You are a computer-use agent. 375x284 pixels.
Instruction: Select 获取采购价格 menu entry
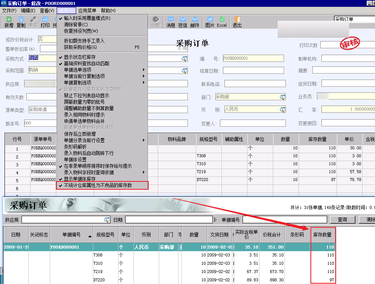click(80, 47)
